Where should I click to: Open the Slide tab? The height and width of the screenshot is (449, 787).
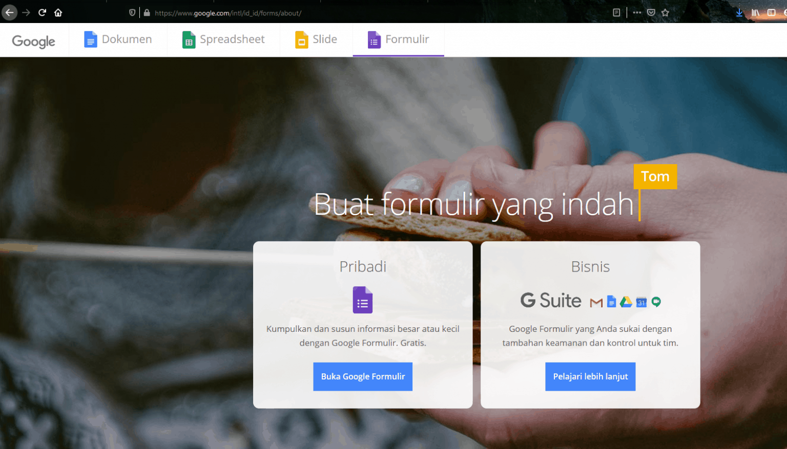[x=316, y=39]
